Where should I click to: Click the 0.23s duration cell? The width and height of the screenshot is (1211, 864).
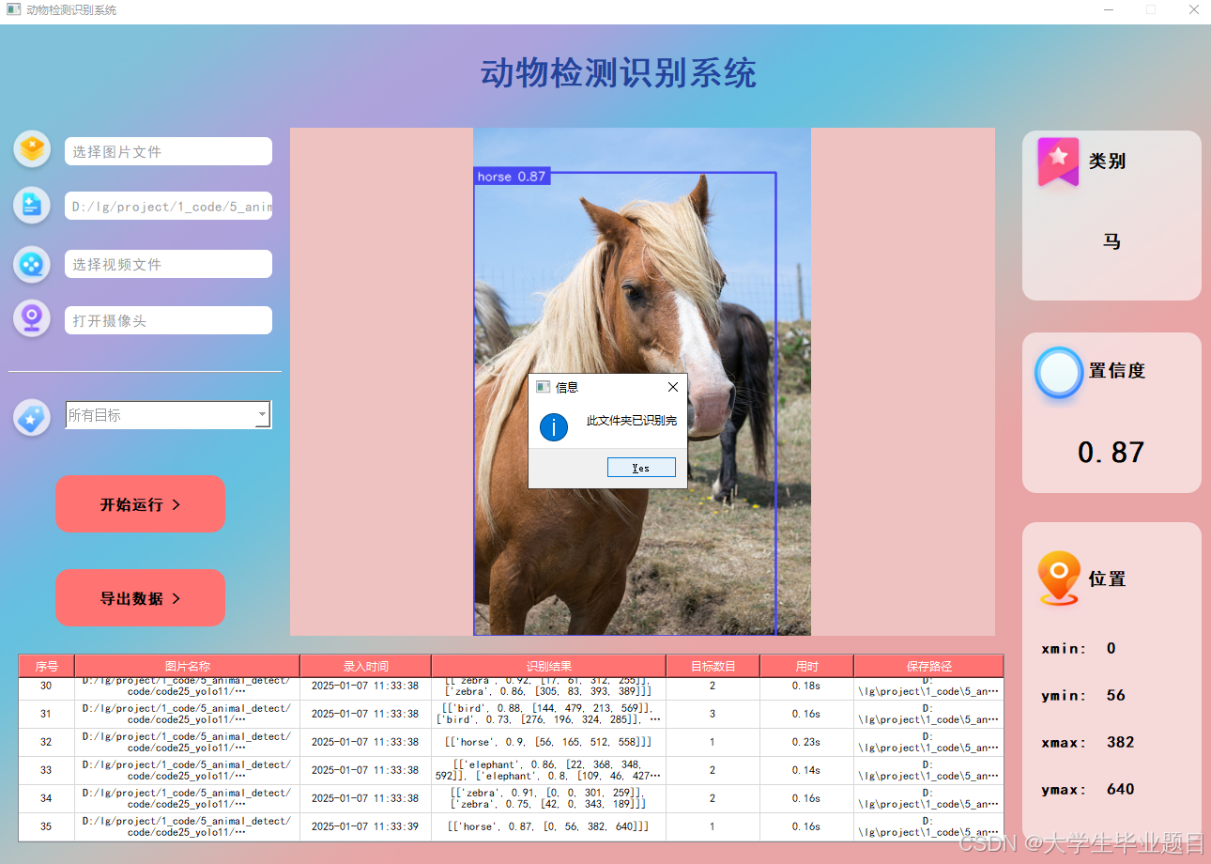coord(806,742)
